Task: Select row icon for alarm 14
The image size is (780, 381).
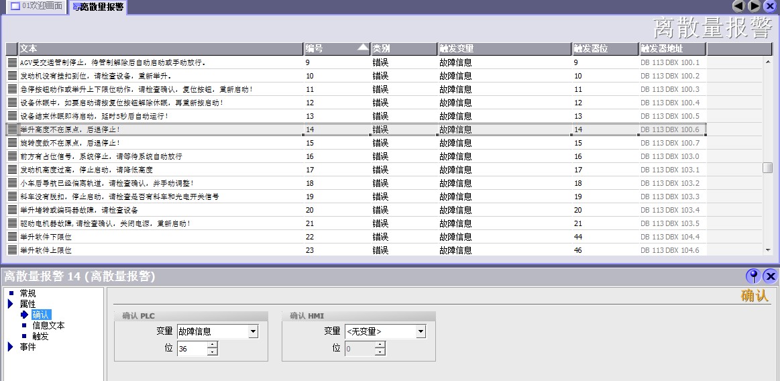Action: click(13, 129)
